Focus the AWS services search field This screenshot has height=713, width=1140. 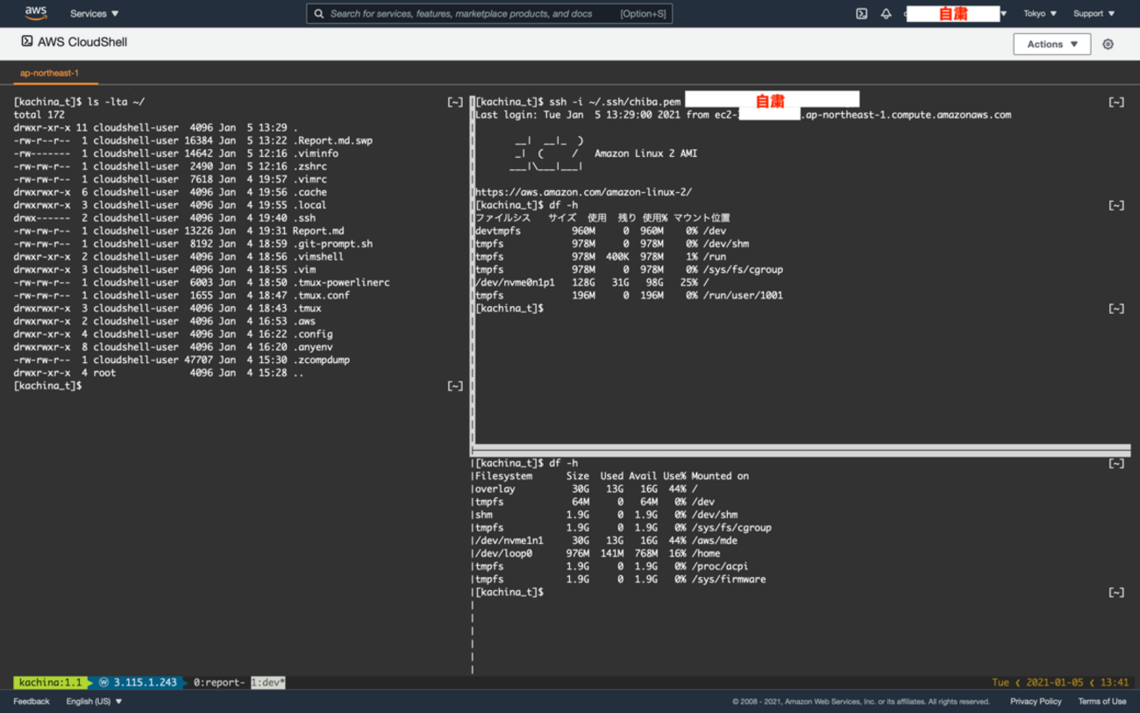[x=474, y=14]
